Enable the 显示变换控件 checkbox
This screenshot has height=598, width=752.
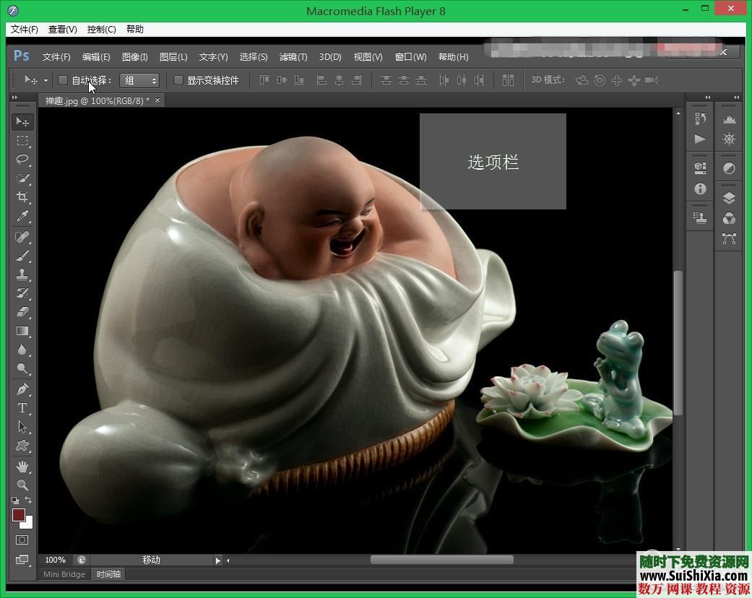(178, 80)
